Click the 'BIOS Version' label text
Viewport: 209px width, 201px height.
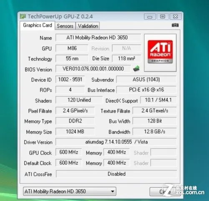(x=38, y=70)
